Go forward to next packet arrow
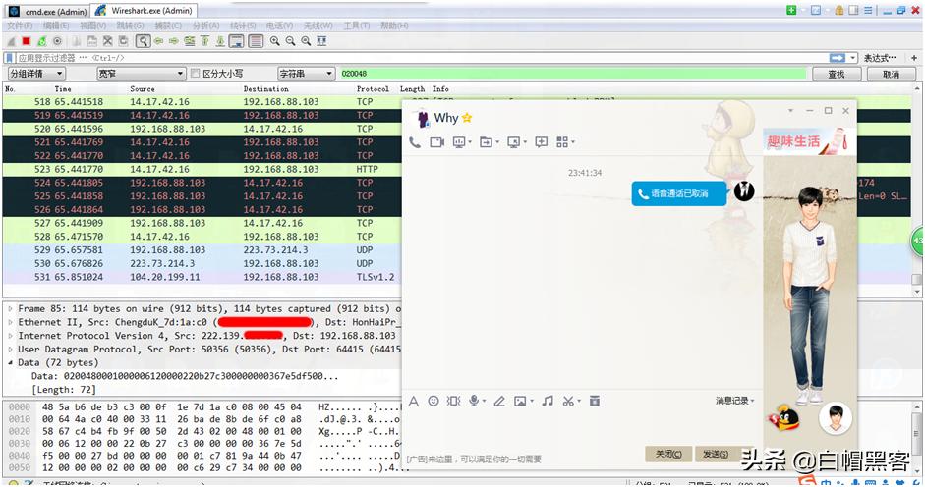Viewport: 925px width, 487px height. pos(174,41)
